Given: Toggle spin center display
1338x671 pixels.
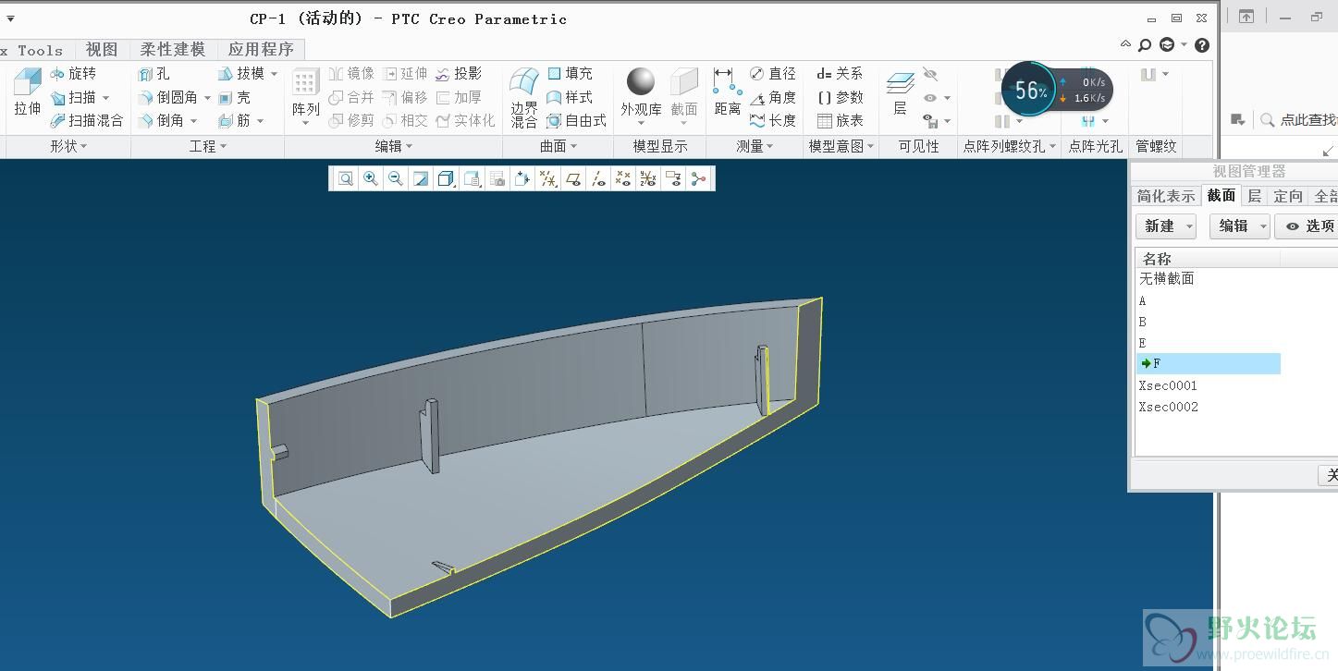Looking at the screenshot, I should coord(698,178).
